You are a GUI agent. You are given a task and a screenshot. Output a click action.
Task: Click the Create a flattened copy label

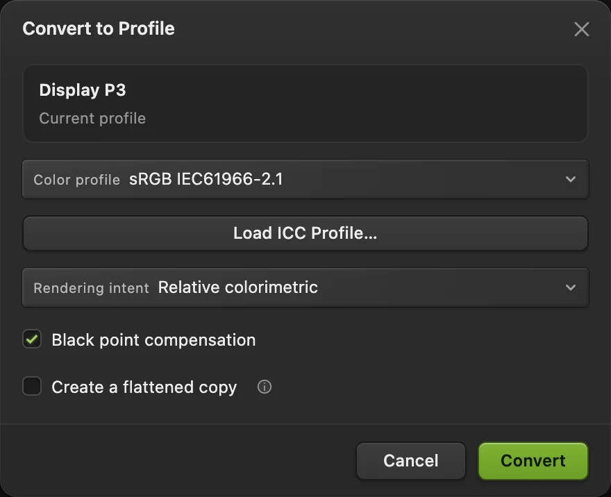tap(144, 387)
